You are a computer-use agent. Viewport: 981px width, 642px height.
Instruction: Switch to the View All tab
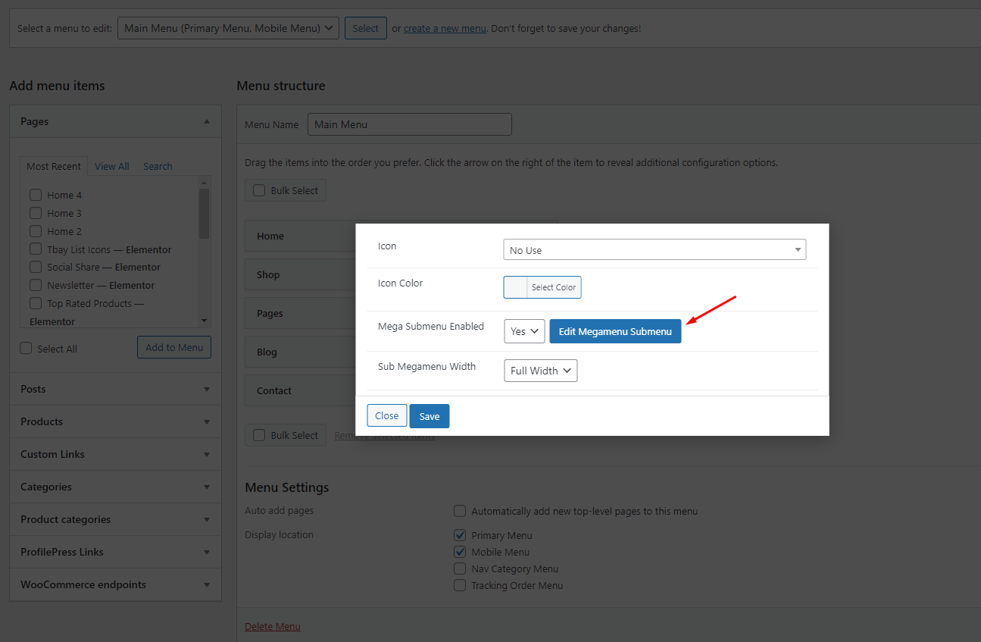[111, 166]
